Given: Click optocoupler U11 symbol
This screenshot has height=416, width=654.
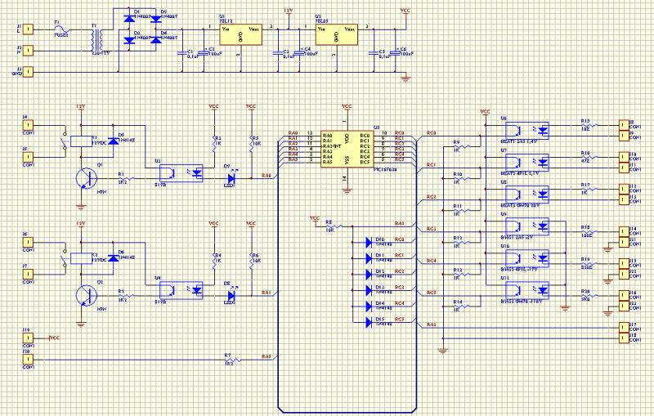Looking at the screenshot, I should (529, 289).
